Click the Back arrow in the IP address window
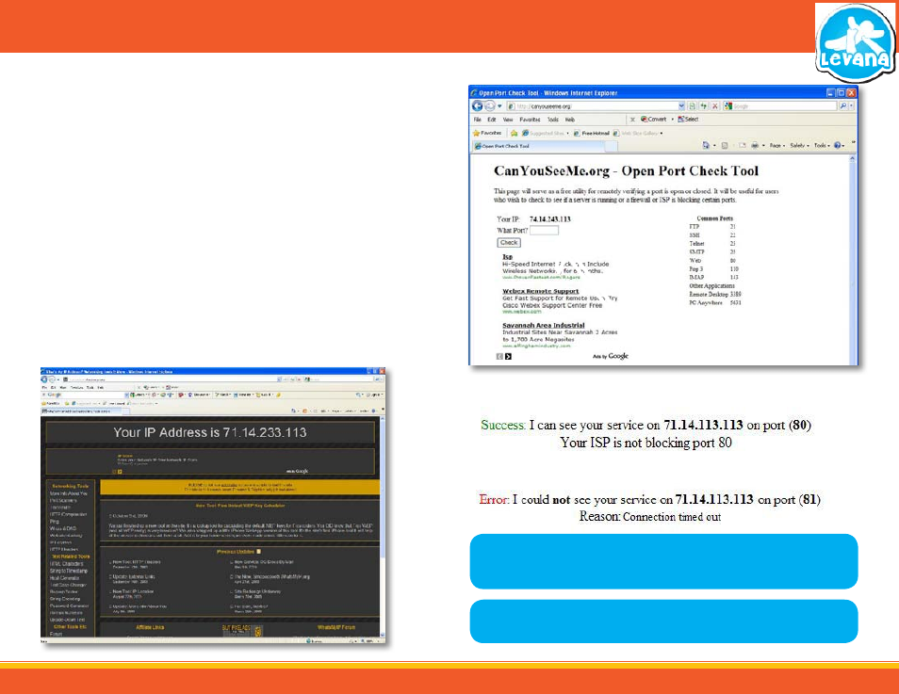The image size is (899, 694). click(x=44, y=379)
